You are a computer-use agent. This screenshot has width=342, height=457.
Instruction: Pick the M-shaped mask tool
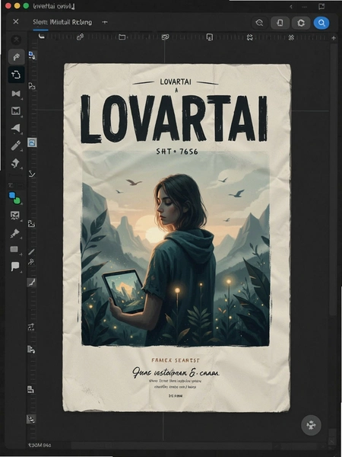tap(16, 110)
